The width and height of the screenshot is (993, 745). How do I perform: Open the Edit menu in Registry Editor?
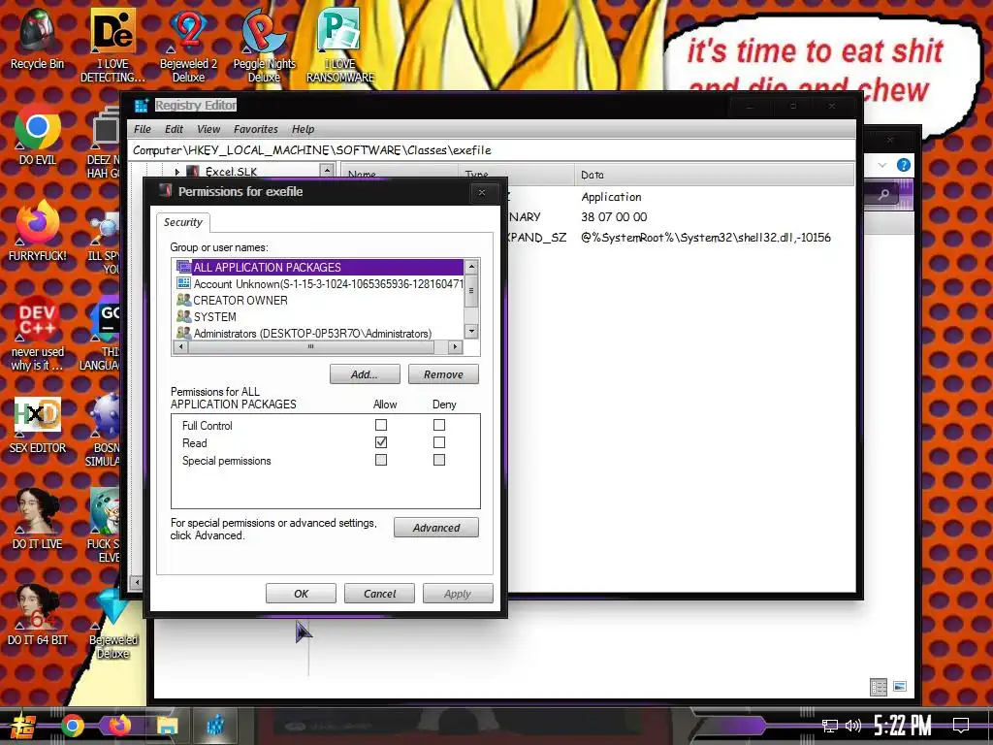tap(175, 129)
